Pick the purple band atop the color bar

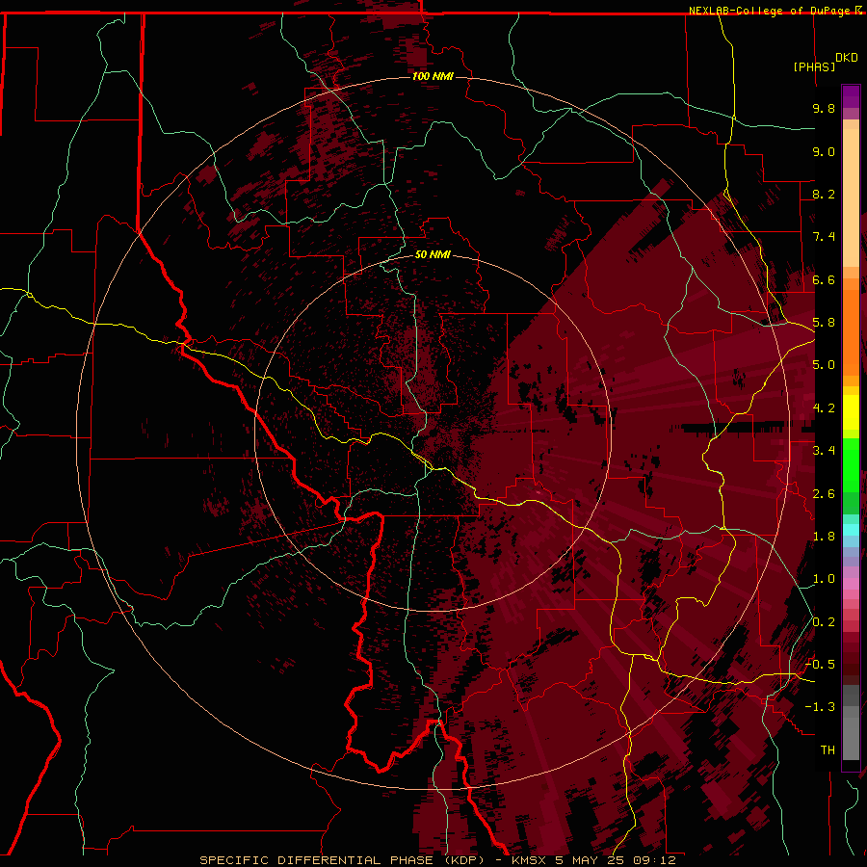click(851, 96)
